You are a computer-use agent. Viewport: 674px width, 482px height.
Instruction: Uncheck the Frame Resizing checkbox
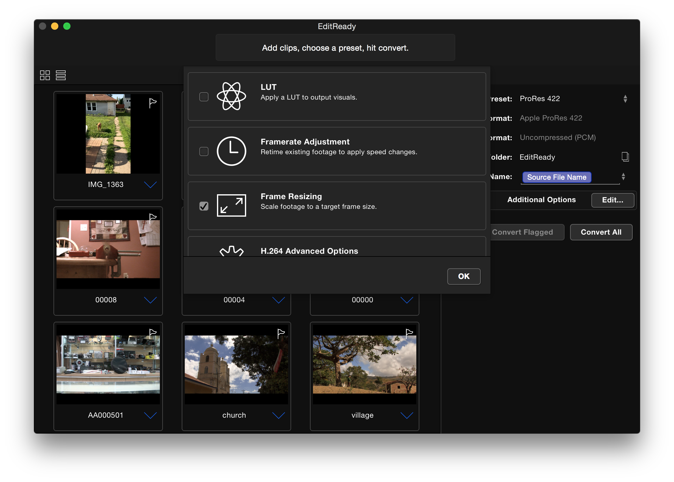pos(204,206)
